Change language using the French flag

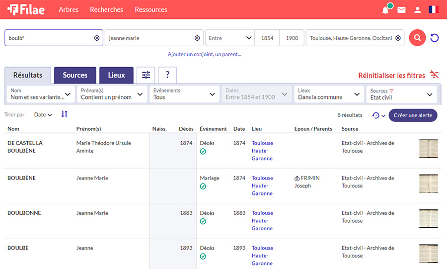(x=434, y=10)
